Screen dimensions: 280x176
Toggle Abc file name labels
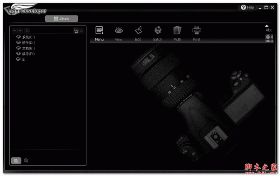[269, 30]
